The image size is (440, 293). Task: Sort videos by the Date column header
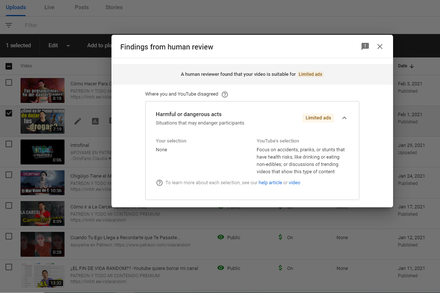click(406, 66)
